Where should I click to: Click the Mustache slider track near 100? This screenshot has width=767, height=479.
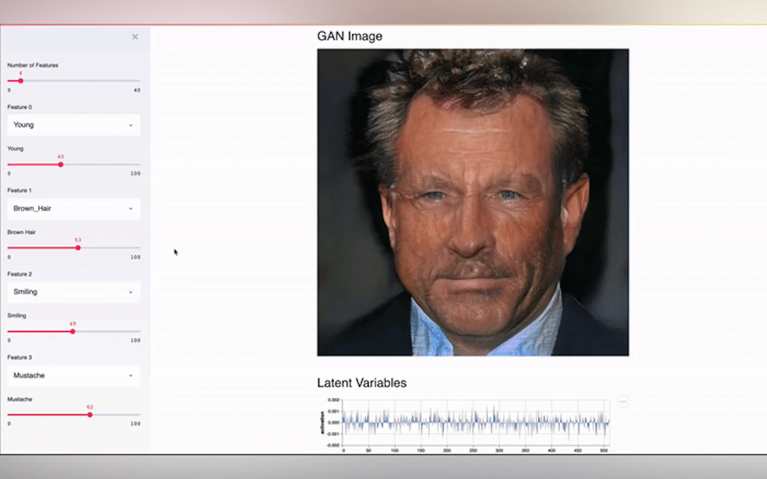[x=137, y=415]
